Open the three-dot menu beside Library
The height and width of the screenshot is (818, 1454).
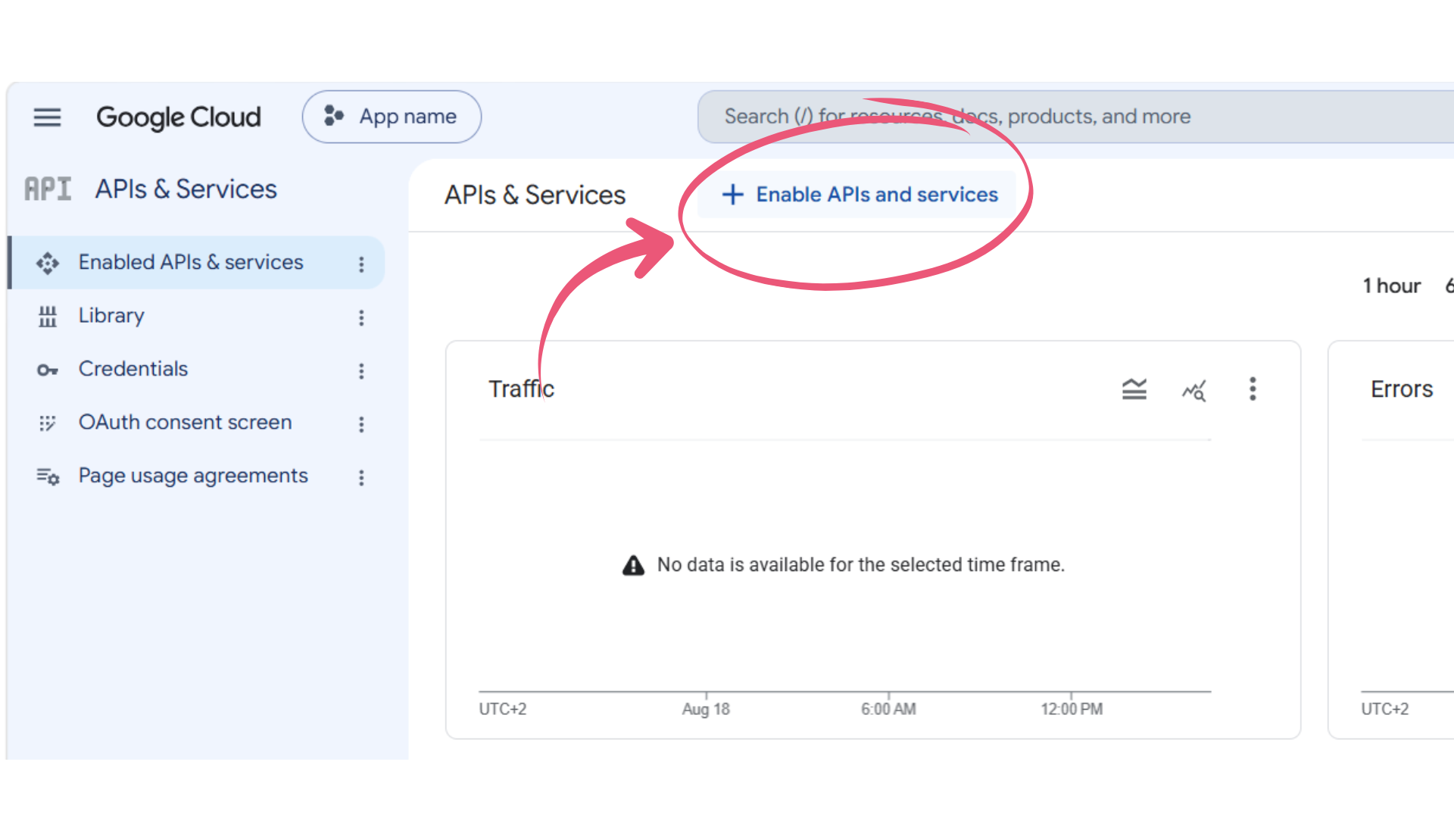(x=361, y=317)
